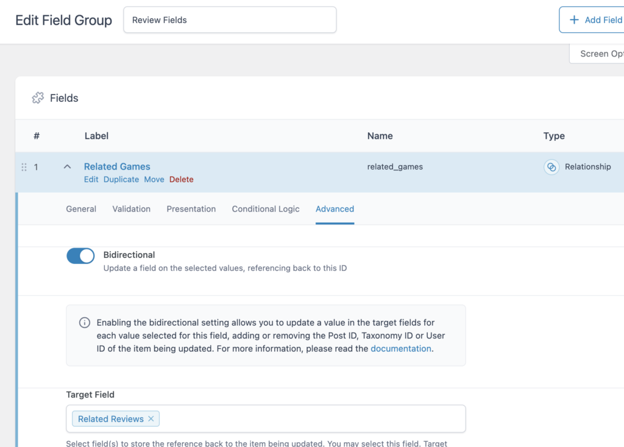Screen dimensions: 624x447
Task: Select the Advanced tab
Action: coord(335,209)
